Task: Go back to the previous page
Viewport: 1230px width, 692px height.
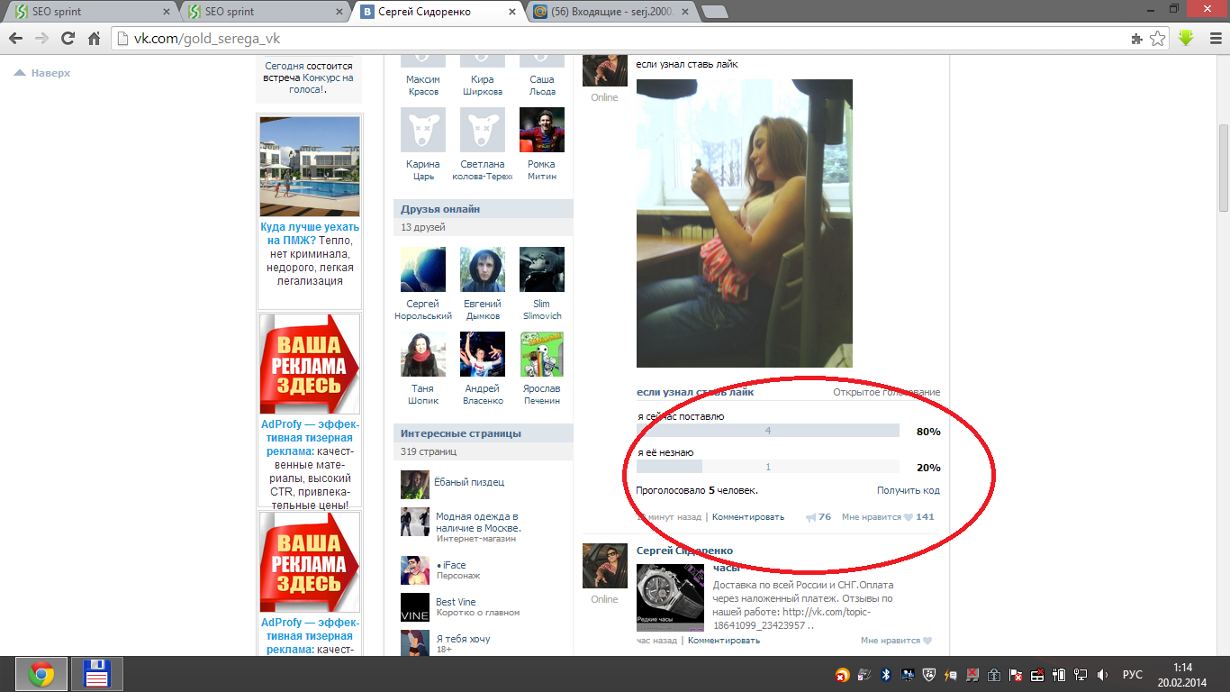Action: (x=16, y=39)
